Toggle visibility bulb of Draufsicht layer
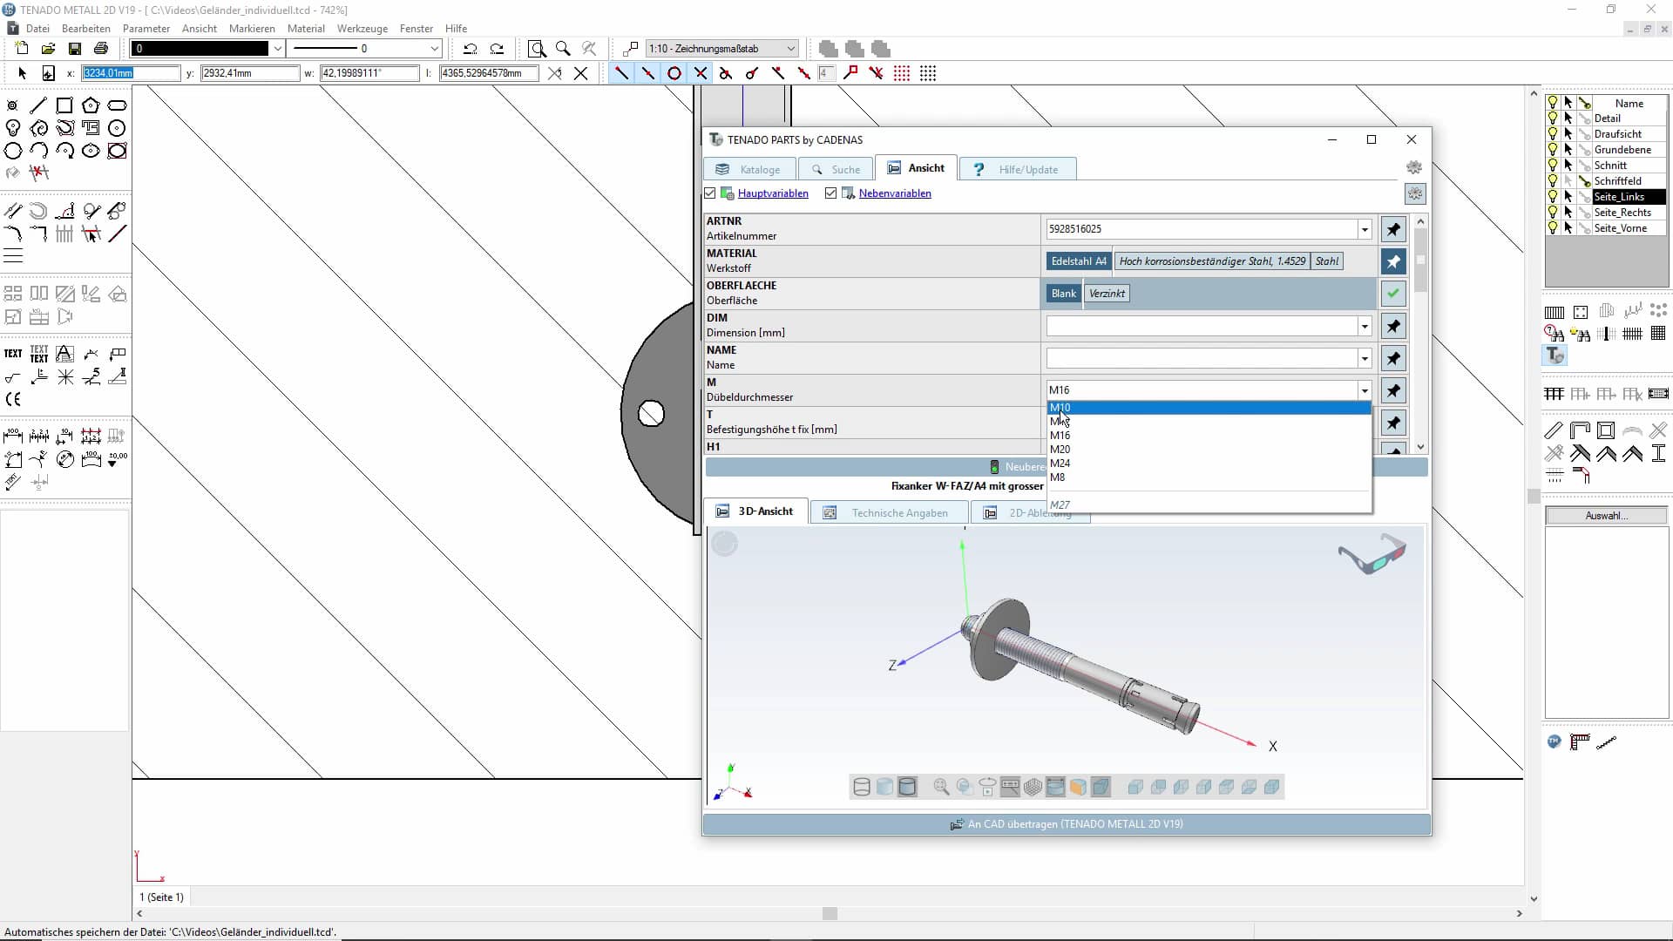Viewport: 1673px width, 941px height. [x=1553, y=134]
